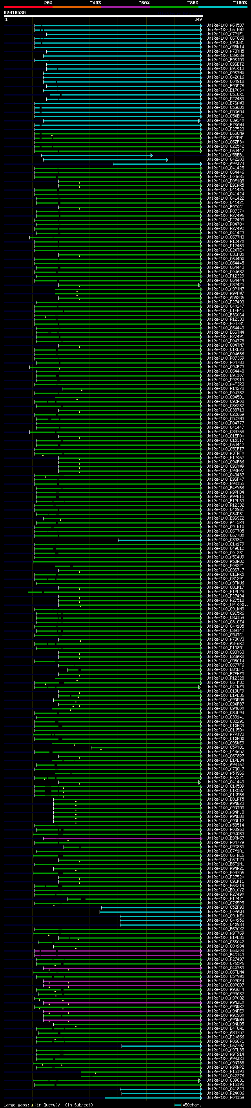This screenshot has width=251, height=1108.
Task: Select label UniRef100_C5WTC1
Action: [x=225, y=635]
